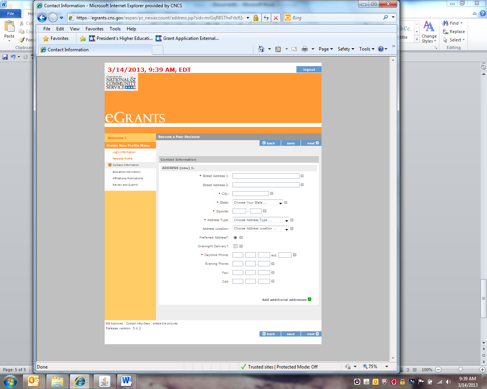Click the help icon beside Street Address 1
The image size is (487, 389).
click(302, 176)
